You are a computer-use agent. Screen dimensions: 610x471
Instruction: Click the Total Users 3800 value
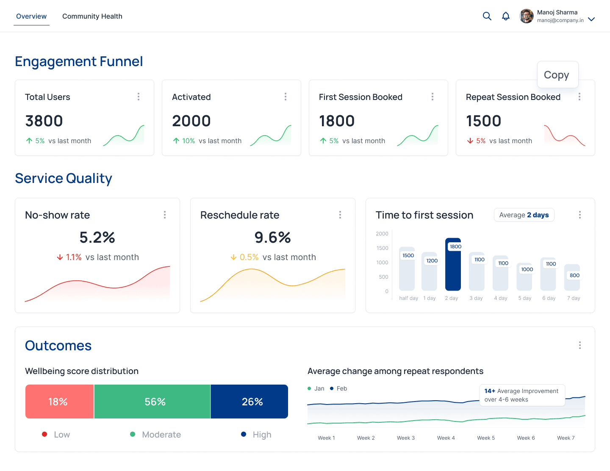coord(44,121)
